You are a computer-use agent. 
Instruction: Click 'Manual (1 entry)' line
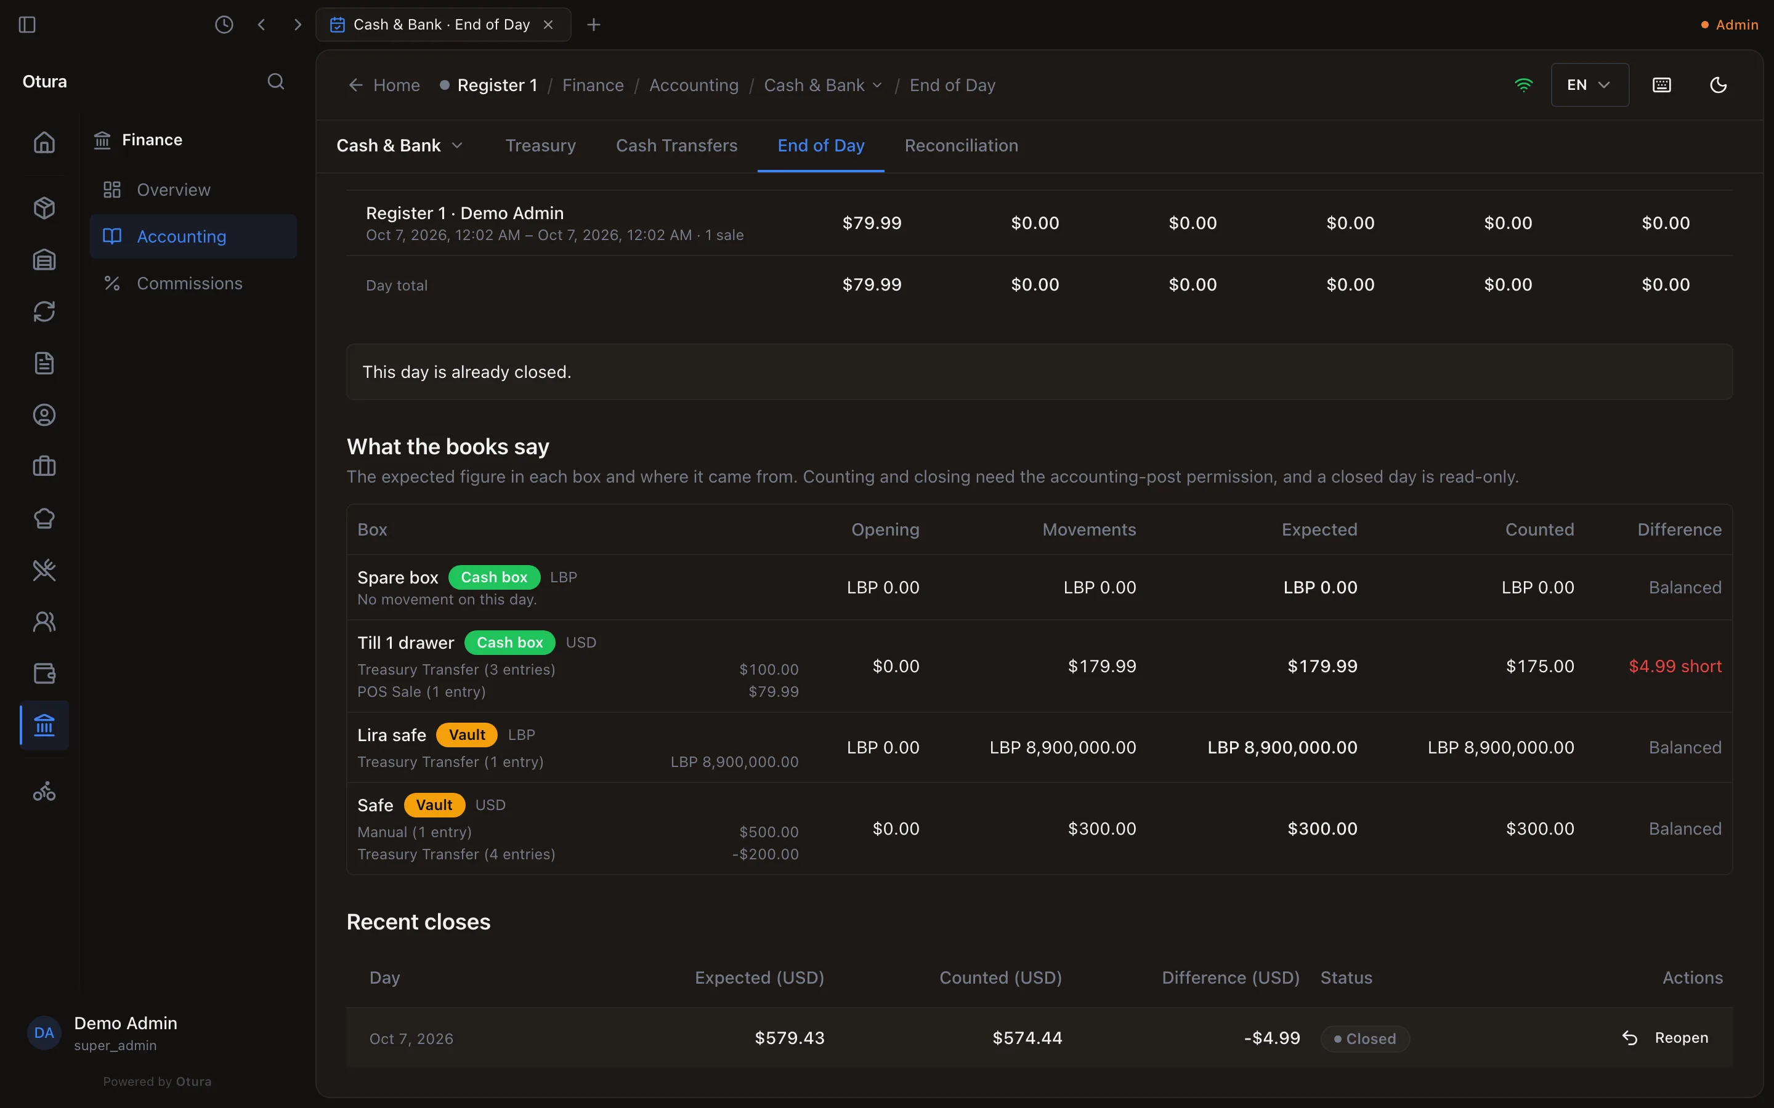(414, 832)
